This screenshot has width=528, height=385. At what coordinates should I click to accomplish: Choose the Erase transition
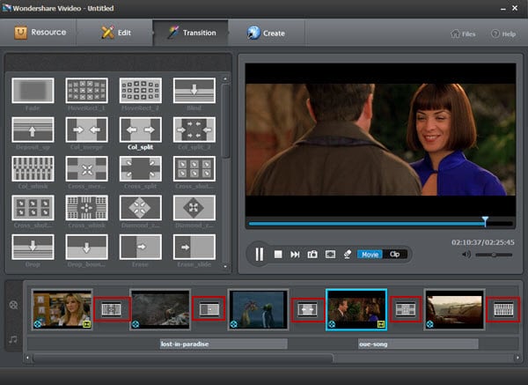141,247
